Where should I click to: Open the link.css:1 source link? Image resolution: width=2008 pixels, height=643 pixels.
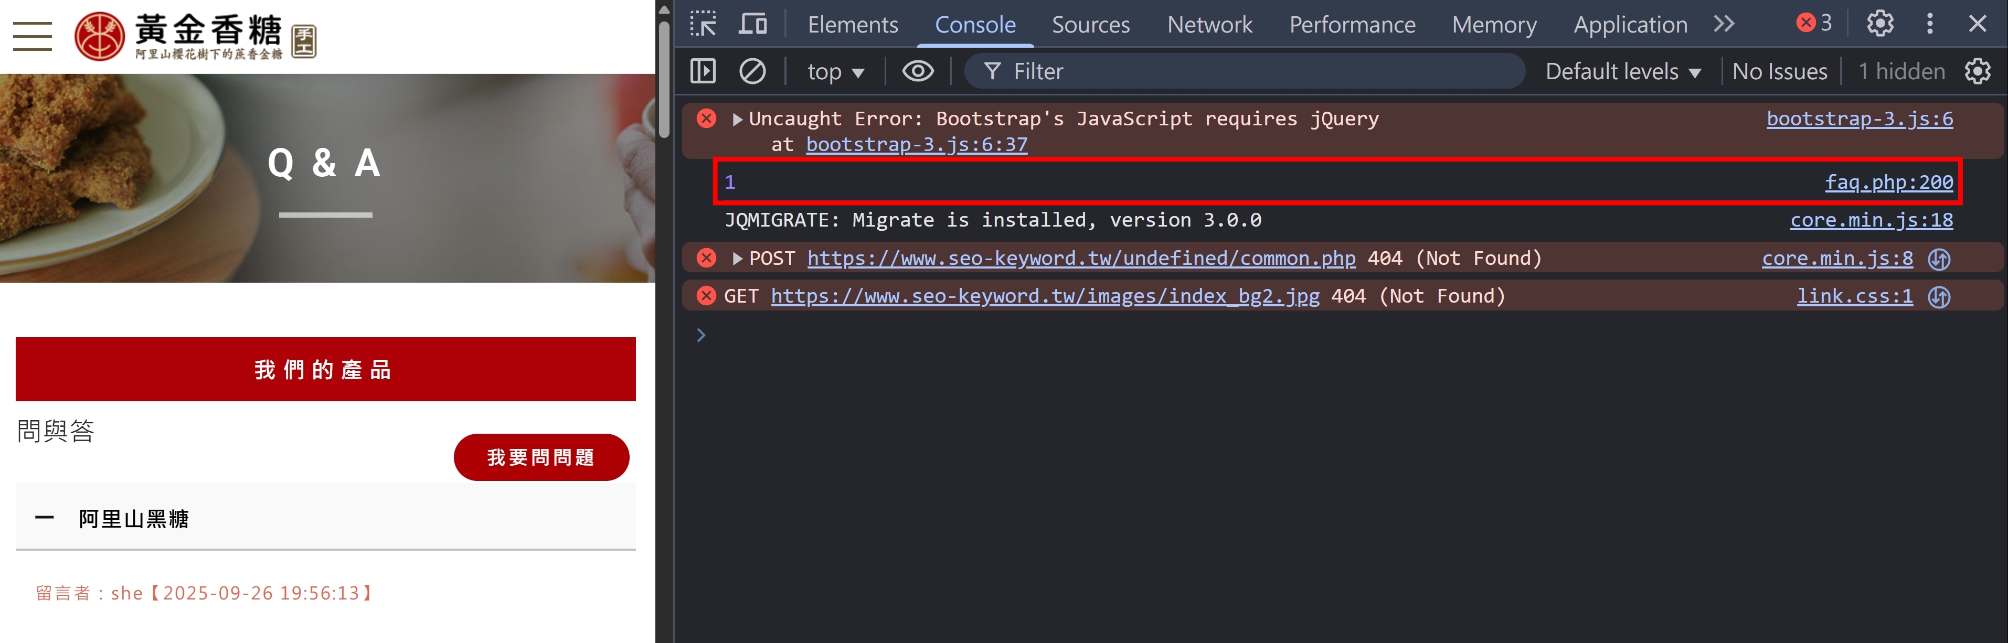(x=1854, y=296)
